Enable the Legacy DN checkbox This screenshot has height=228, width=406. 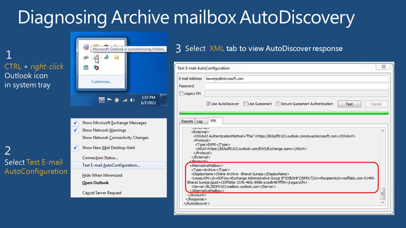(x=181, y=94)
